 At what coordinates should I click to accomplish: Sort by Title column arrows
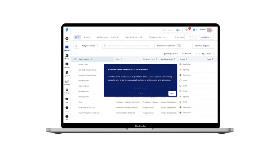point(121,59)
